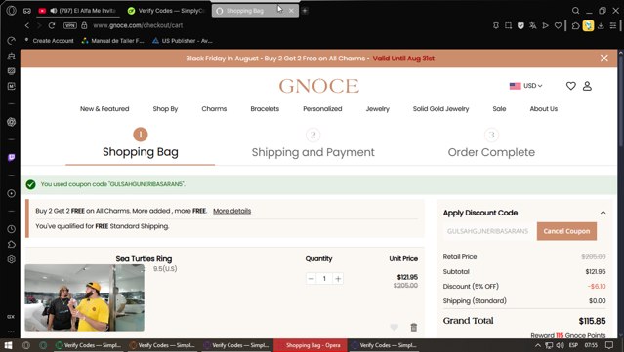Open sidebar history clock icon
The image size is (624, 352).
tap(11, 229)
